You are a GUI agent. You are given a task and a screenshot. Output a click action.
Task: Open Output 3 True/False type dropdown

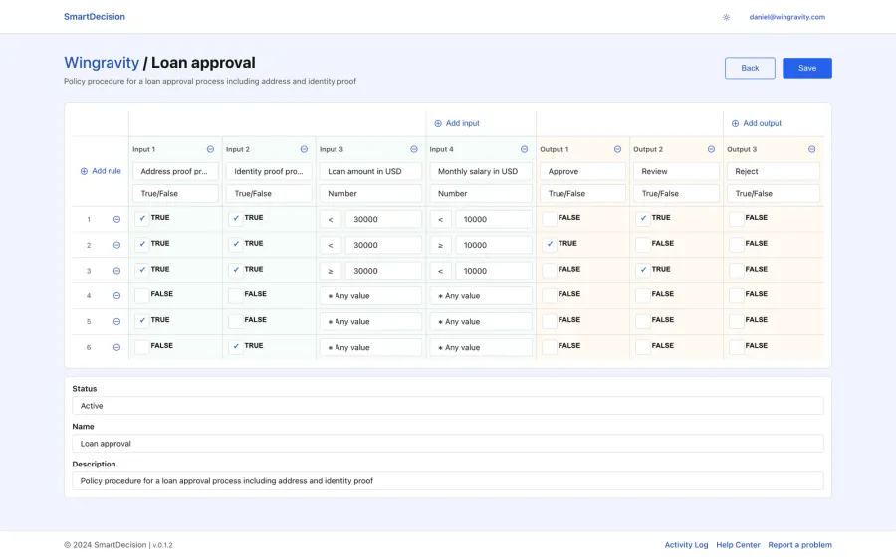click(774, 194)
